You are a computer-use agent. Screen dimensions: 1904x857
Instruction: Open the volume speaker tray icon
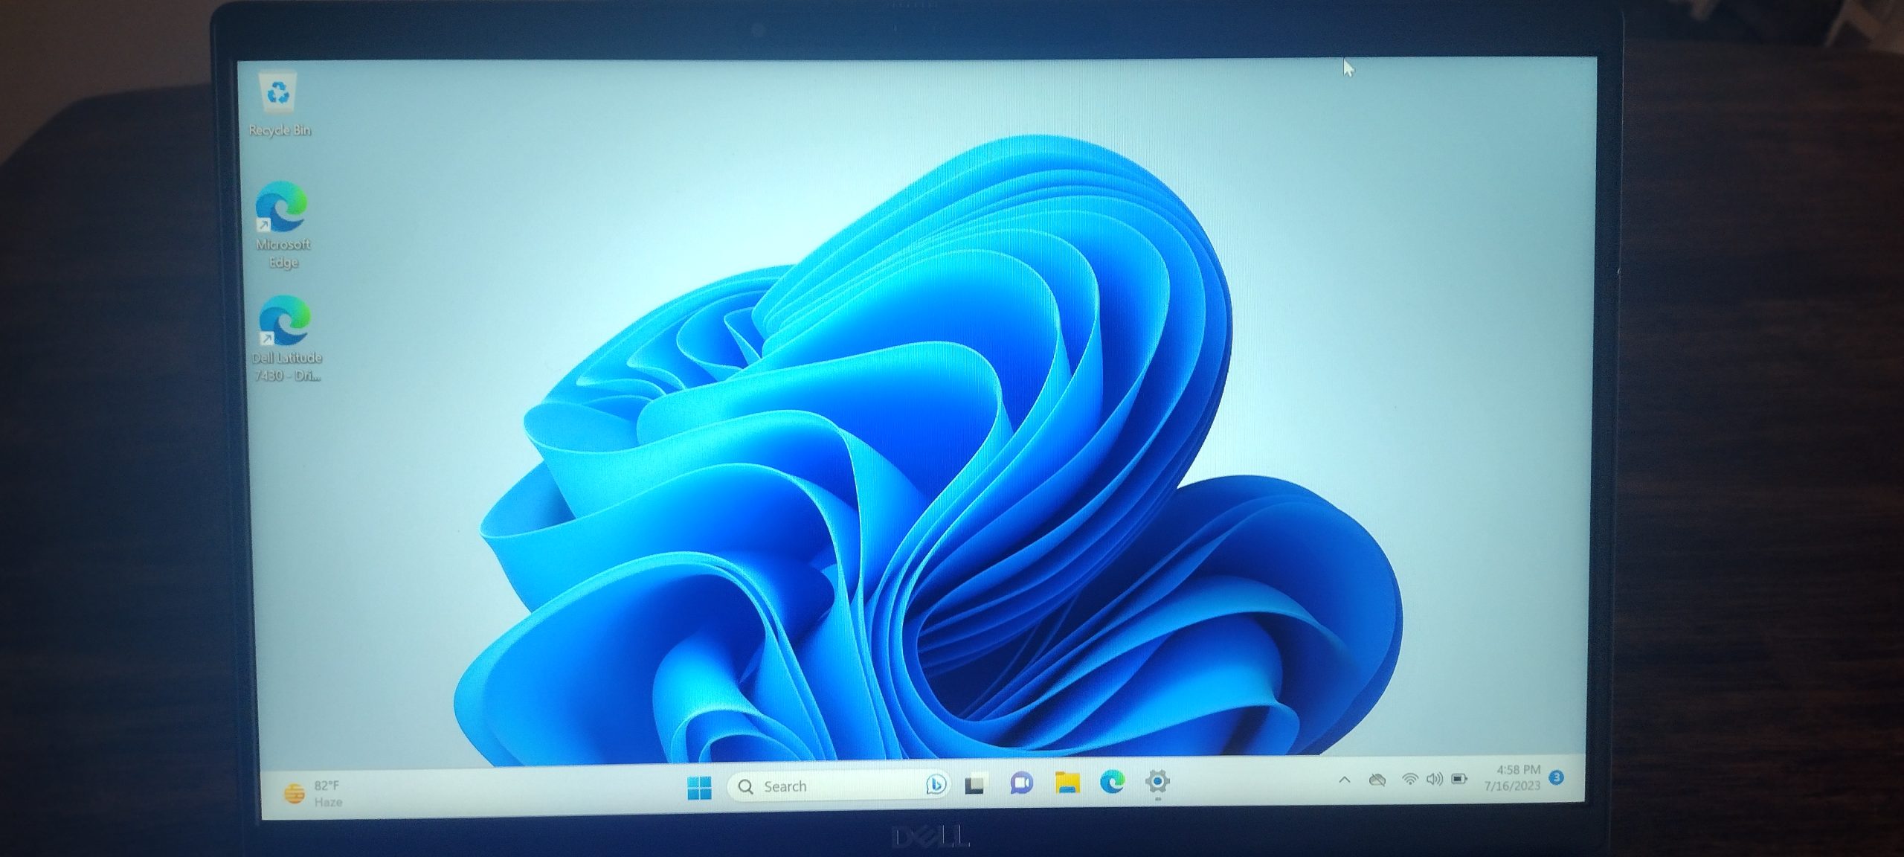(x=1434, y=779)
